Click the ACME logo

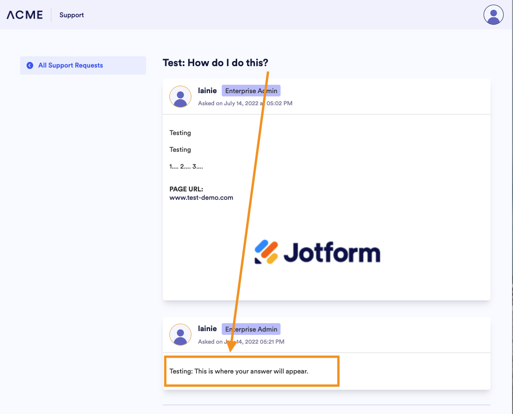25,15
